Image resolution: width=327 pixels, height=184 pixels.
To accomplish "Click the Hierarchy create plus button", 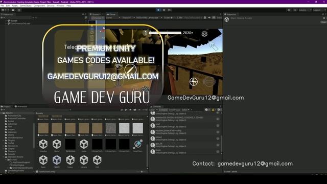I will pyautogui.click(x=2, y=18).
